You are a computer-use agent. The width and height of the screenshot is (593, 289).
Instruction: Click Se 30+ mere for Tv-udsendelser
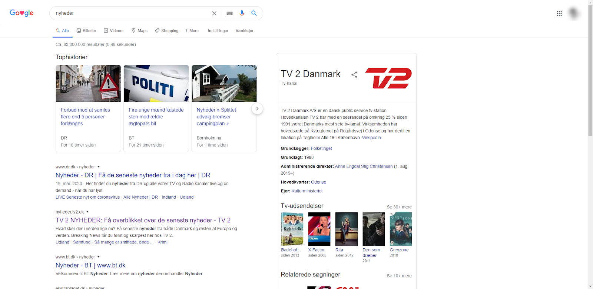click(399, 207)
